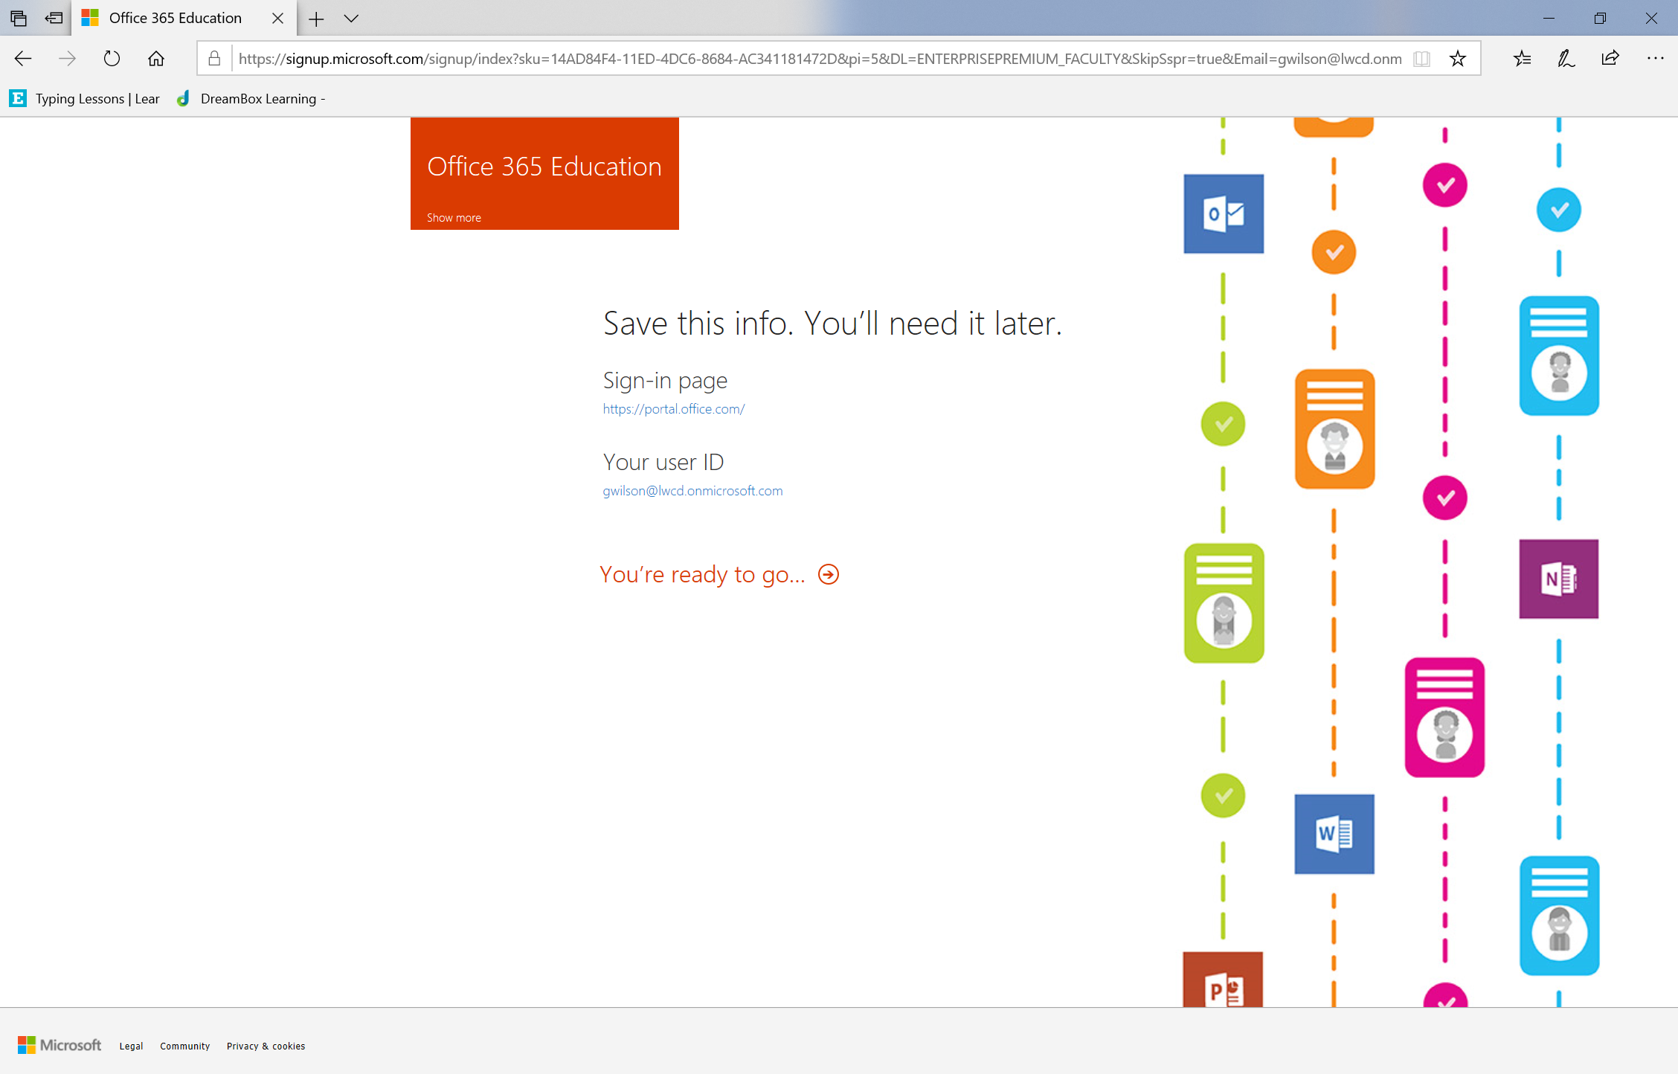Click the You're ready to go link

click(x=721, y=573)
